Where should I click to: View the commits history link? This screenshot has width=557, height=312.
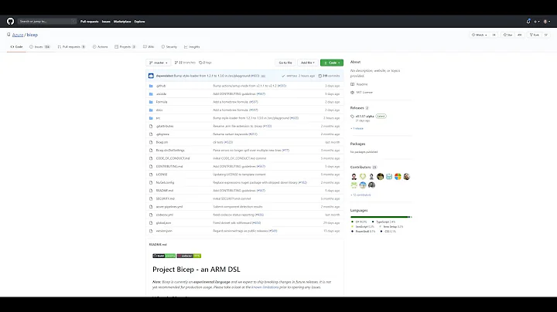(329, 76)
